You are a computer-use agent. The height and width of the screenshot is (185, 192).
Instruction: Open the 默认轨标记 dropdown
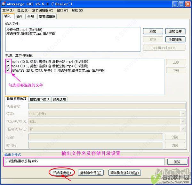coord(107,121)
